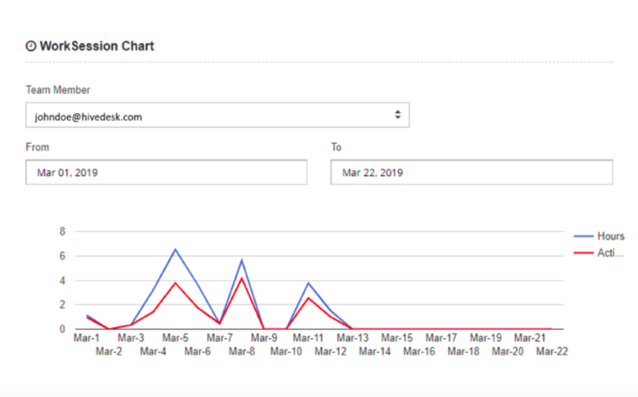Select the Mar-22 axis label
This screenshot has width=638, height=397.
pyautogui.click(x=552, y=352)
